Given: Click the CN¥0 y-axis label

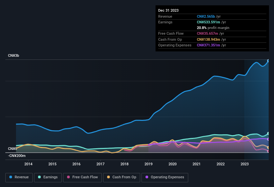Looking at the screenshot, I should click(x=12, y=149).
